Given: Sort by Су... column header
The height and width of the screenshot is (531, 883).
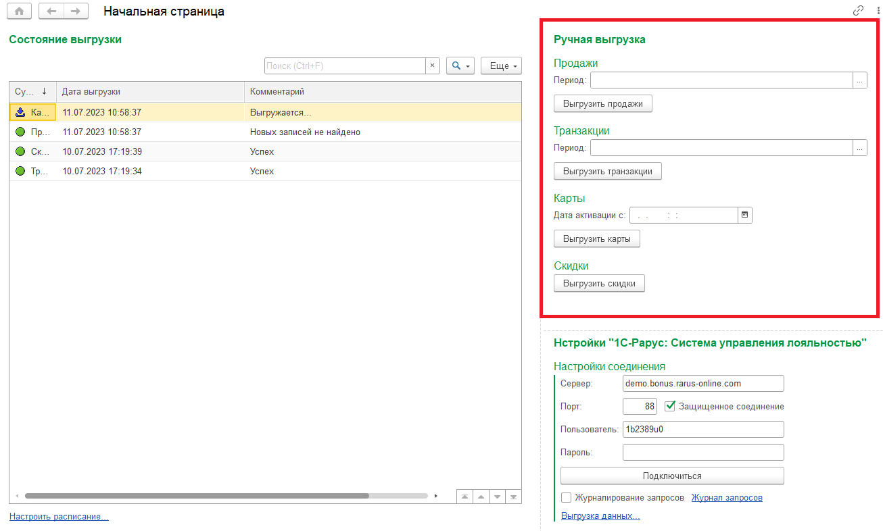Looking at the screenshot, I should point(32,92).
